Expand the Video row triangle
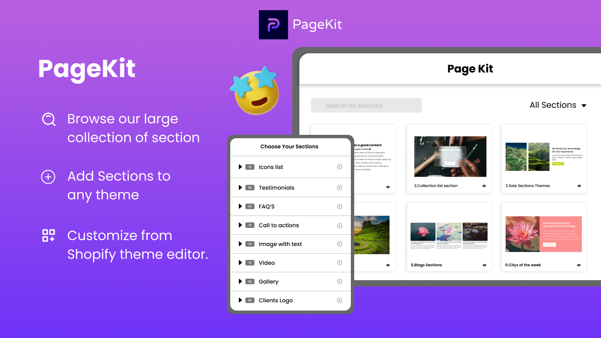 pyautogui.click(x=240, y=263)
